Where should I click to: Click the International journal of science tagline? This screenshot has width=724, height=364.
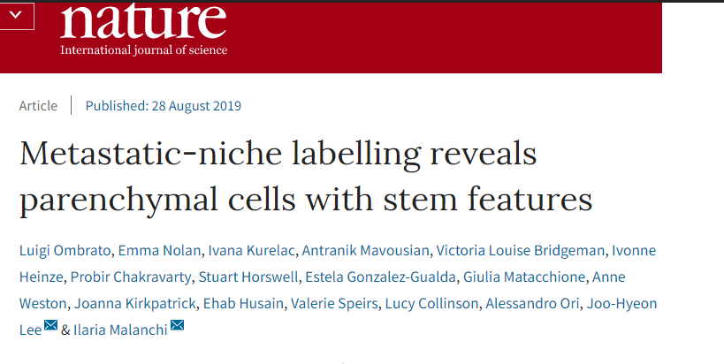[143, 49]
